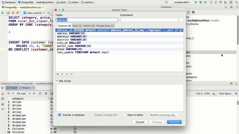Select the postal_code VARCHAR(10) column row
Viewport: 239px width, 134px height.
[119, 46]
